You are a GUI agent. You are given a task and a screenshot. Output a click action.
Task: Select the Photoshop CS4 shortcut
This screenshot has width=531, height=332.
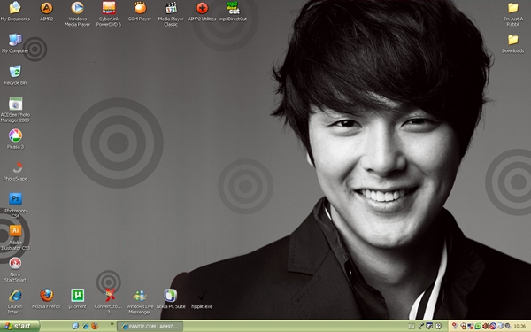[15, 205]
